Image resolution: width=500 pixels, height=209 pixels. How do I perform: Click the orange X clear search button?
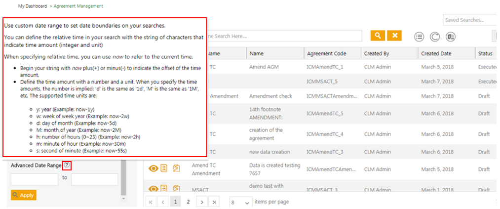point(394,36)
